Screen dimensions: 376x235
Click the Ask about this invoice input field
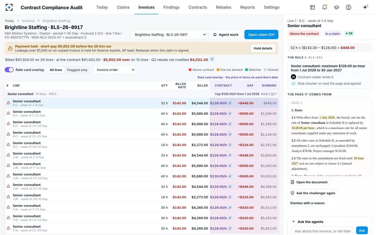[322, 231]
